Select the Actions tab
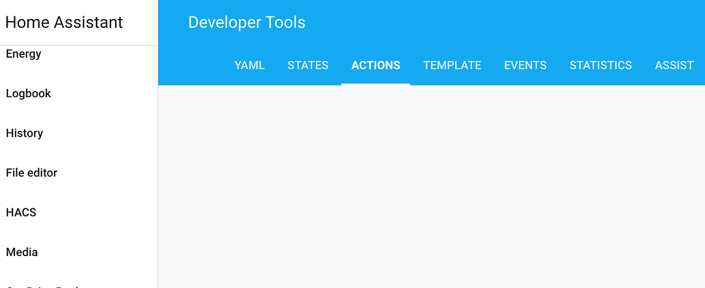 [x=376, y=65]
